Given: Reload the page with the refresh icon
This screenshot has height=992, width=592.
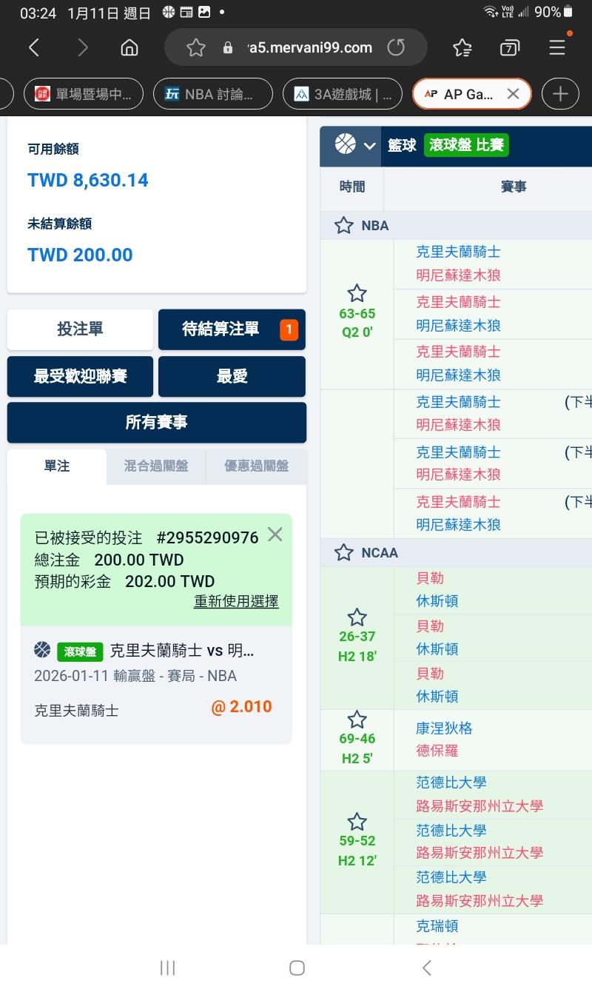Looking at the screenshot, I should [397, 48].
